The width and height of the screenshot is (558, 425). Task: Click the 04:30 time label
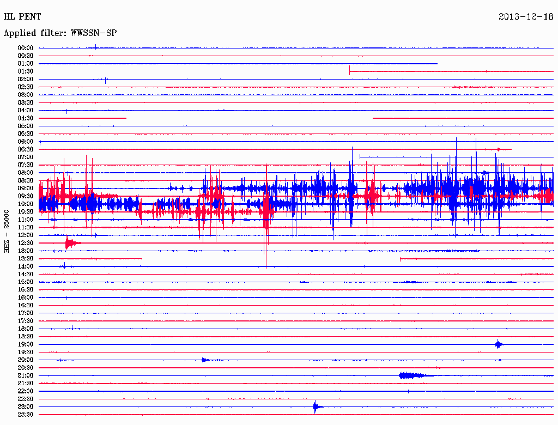(26, 119)
